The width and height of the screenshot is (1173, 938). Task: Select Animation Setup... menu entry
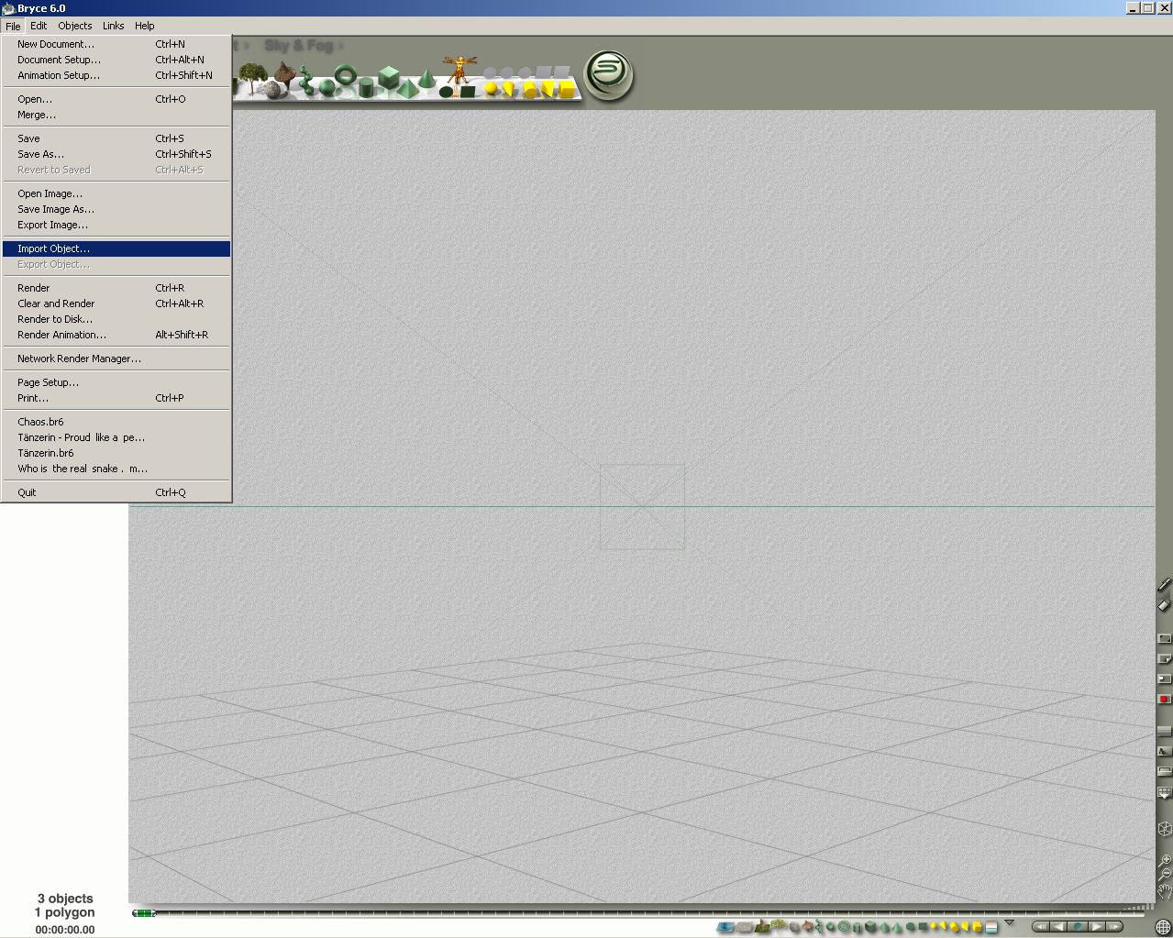[116, 75]
